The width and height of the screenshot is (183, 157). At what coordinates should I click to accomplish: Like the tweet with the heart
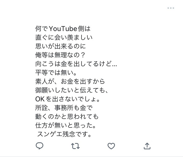click(x=111, y=146)
